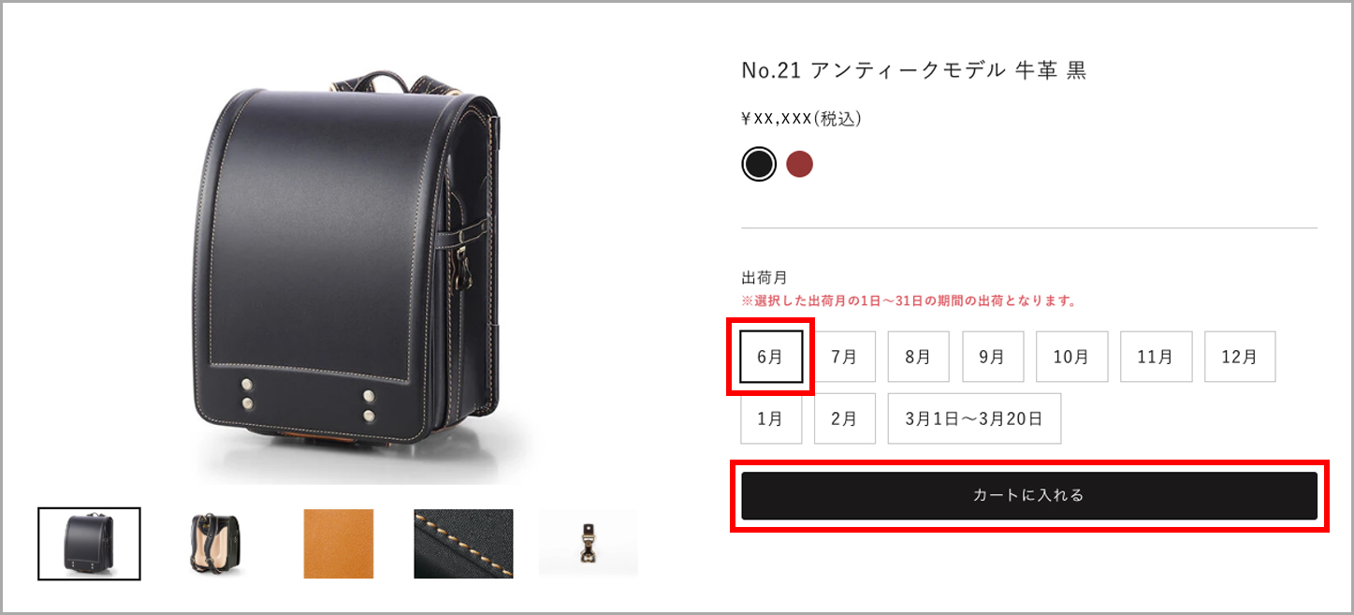View the stitching close-up thumbnail

(x=463, y=544)
